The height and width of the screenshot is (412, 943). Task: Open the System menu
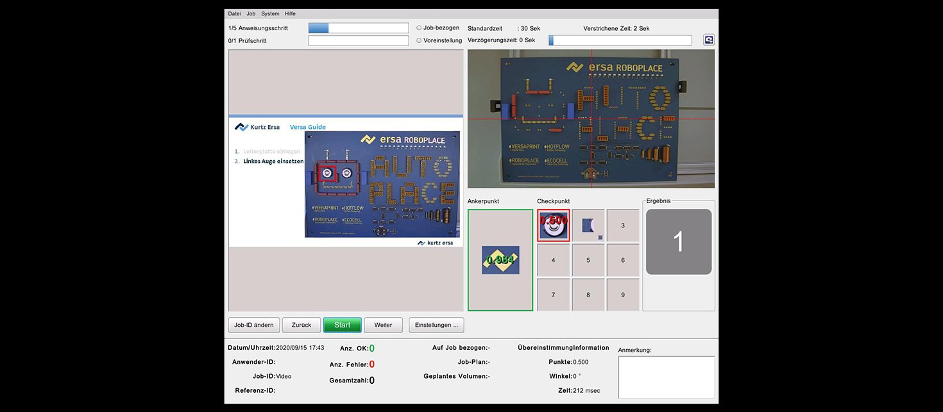270,13
